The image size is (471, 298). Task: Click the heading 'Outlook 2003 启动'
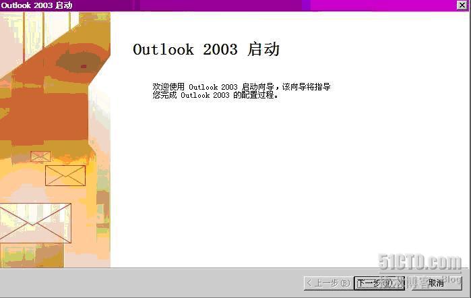tap(206, 49)
